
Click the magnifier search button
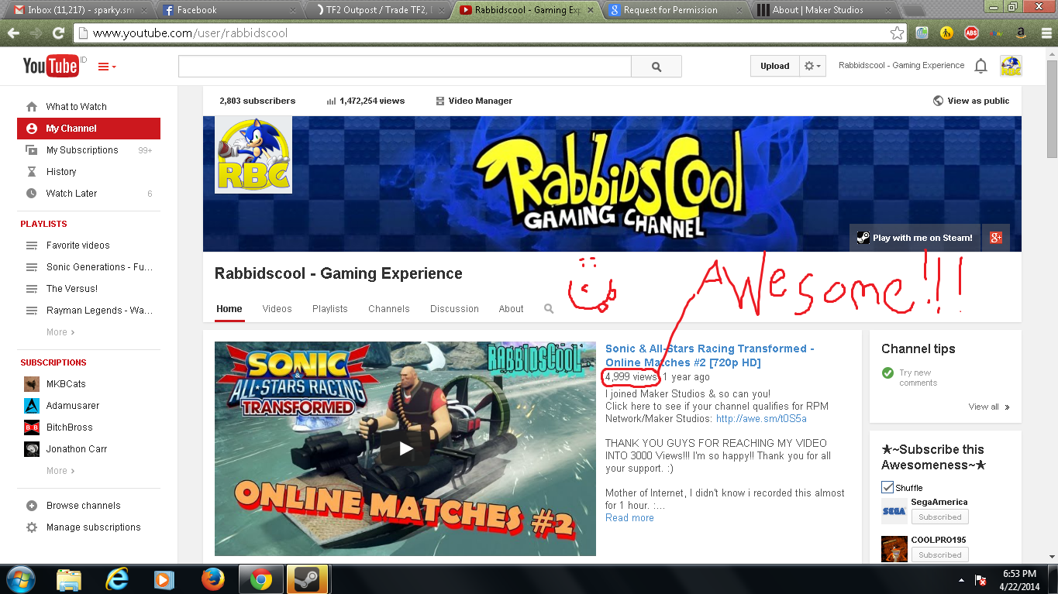click(x=657, y=67)
